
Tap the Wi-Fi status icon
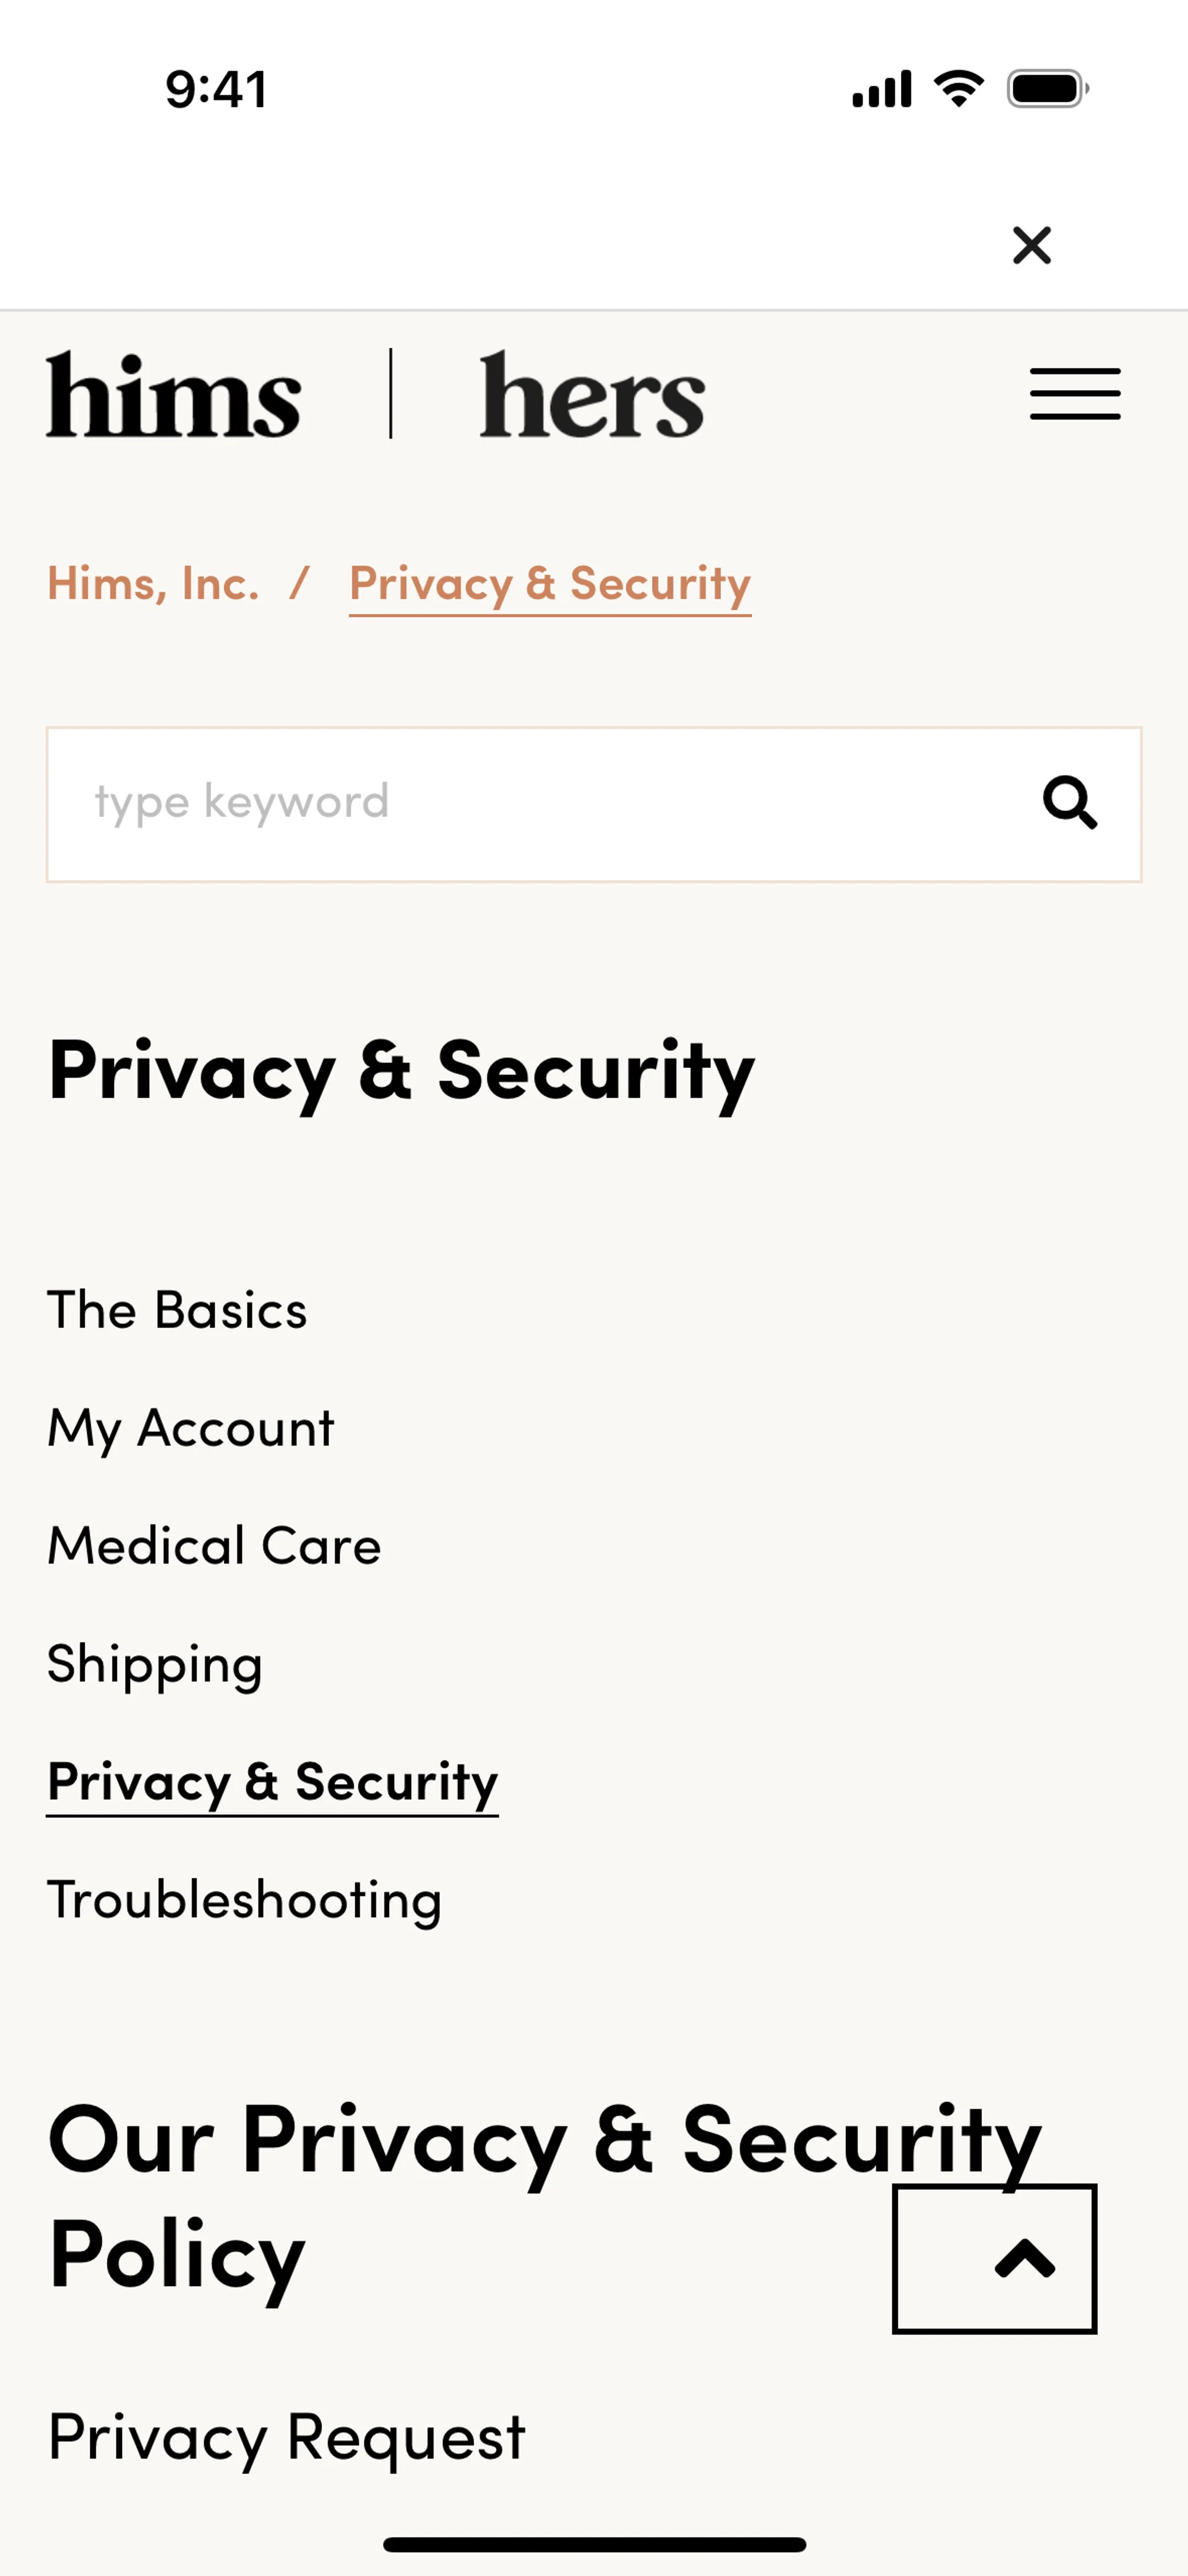pyautogui.click(x=958, y=89)
